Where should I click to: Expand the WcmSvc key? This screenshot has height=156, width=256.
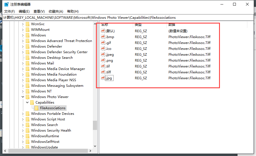click(x=23, y=24)
